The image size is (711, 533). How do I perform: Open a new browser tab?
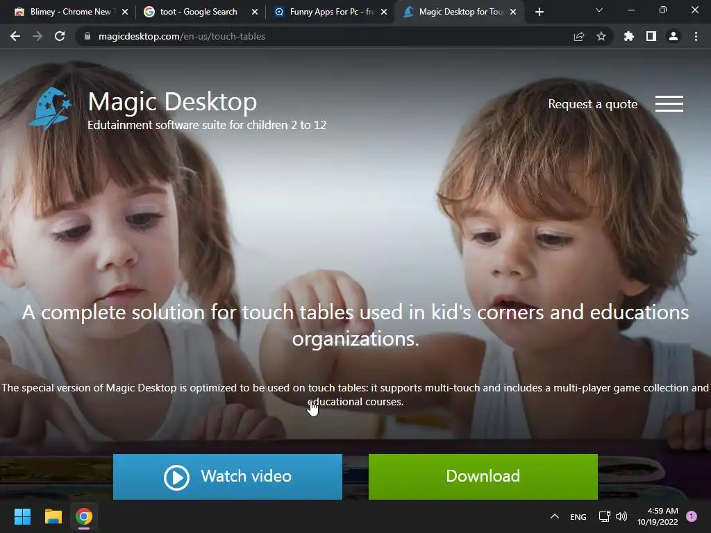[x=539, y=12]
